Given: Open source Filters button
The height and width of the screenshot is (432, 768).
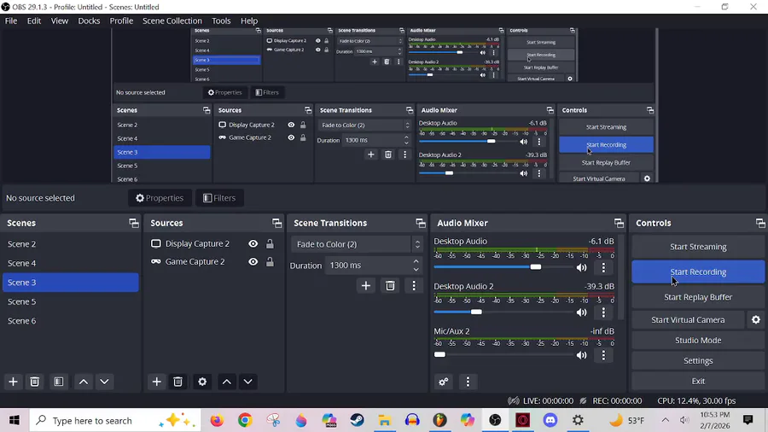Looking at the screenshot, I should coord(219,198).
